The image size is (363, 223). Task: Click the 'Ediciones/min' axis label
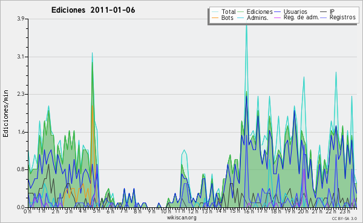[5, 113]
